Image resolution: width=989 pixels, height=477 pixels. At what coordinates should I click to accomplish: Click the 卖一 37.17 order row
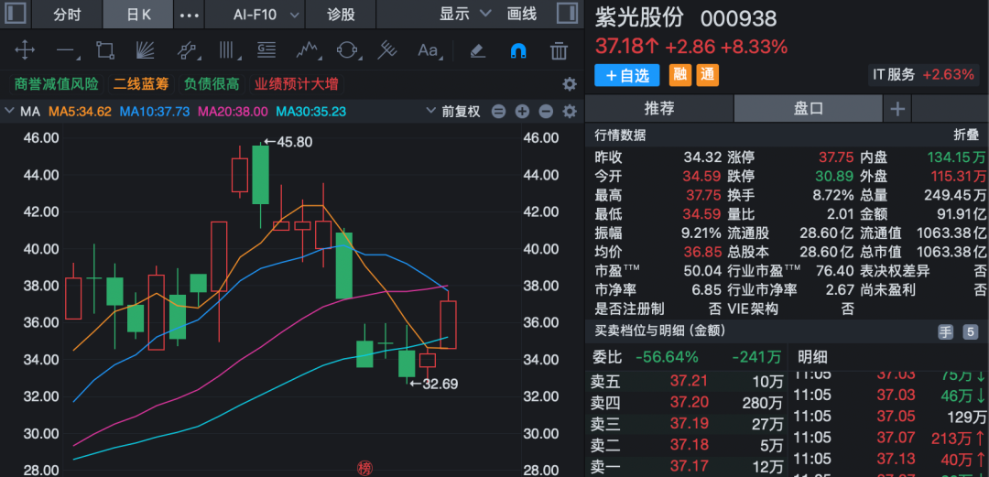click(686, 467)
